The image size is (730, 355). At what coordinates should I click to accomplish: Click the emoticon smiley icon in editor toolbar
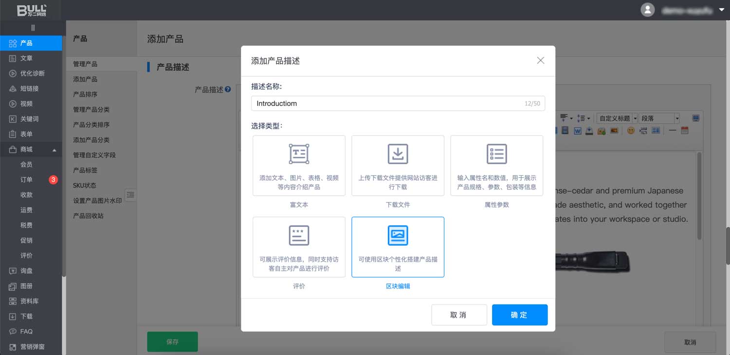coord(631,131)
